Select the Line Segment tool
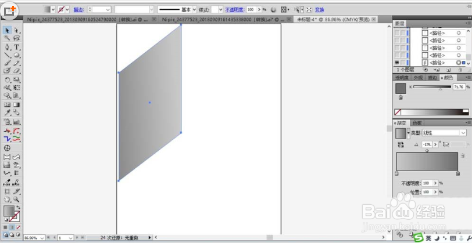 coord(7,55)
